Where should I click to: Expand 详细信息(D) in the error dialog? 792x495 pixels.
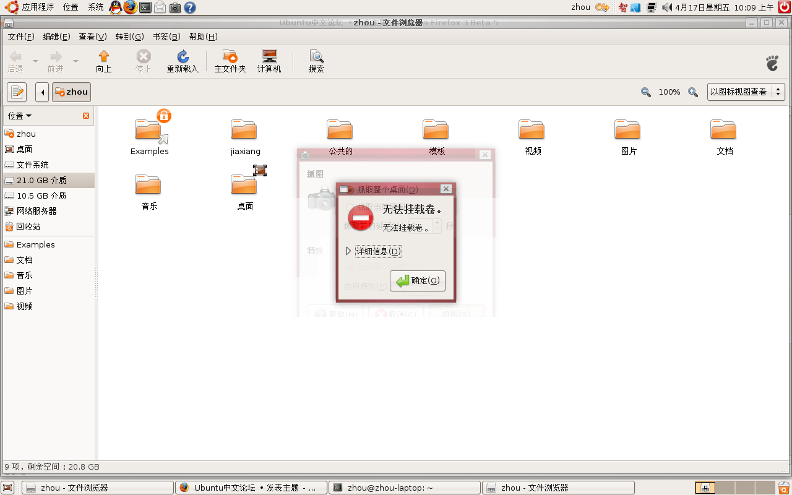click(374, 251)
